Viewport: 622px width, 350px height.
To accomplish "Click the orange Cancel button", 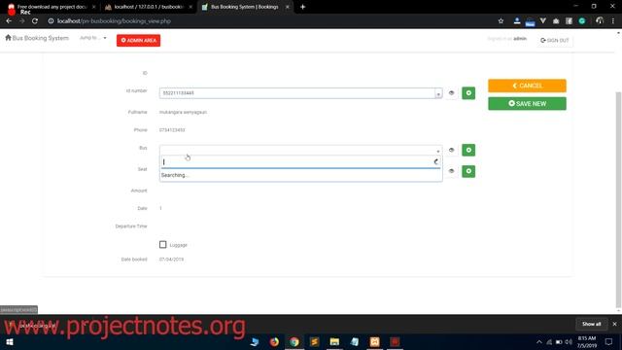I will click(527, 86).
